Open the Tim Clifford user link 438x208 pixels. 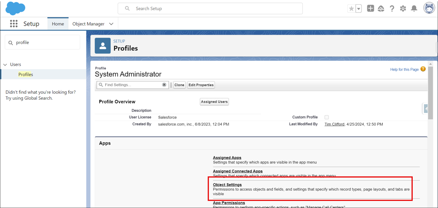coord(334,124)
